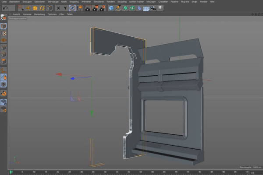
Task: Switch to Workplane mode orange grid icon
Action: 4,40
